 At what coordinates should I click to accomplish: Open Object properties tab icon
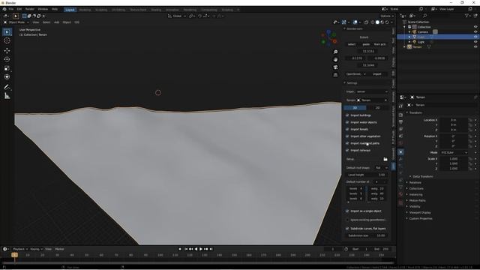400,152
